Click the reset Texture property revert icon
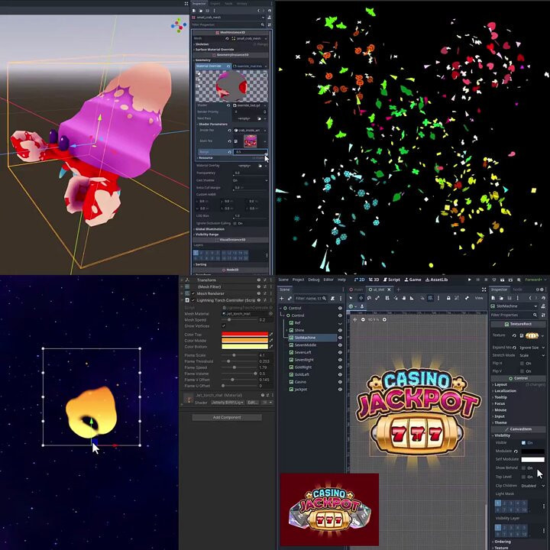This screenshot has width=550, height=550. (x=514, y=335)
